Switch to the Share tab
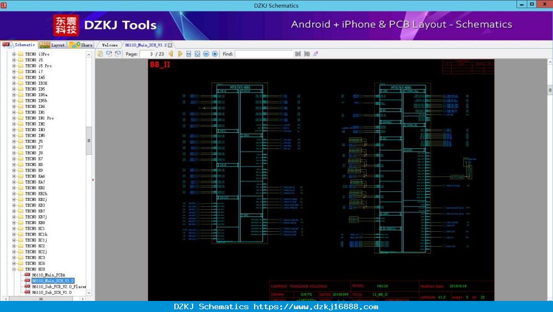 pos(81,45)
